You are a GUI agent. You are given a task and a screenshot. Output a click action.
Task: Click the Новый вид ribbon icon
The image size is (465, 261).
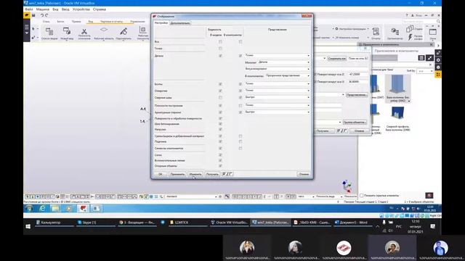tap(67, 33)
